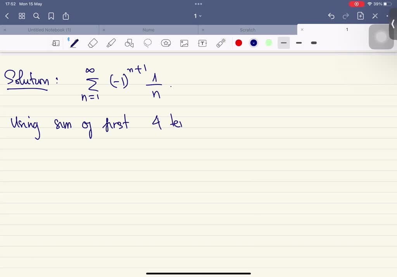397x277 pixels.
Task: Switch to the Nume tab
Action: click(x=148, y=29)
